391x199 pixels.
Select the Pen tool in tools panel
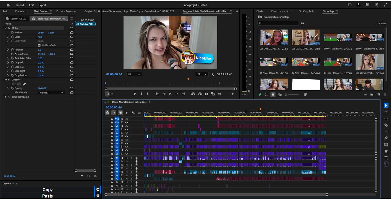[x=386, y=138]
